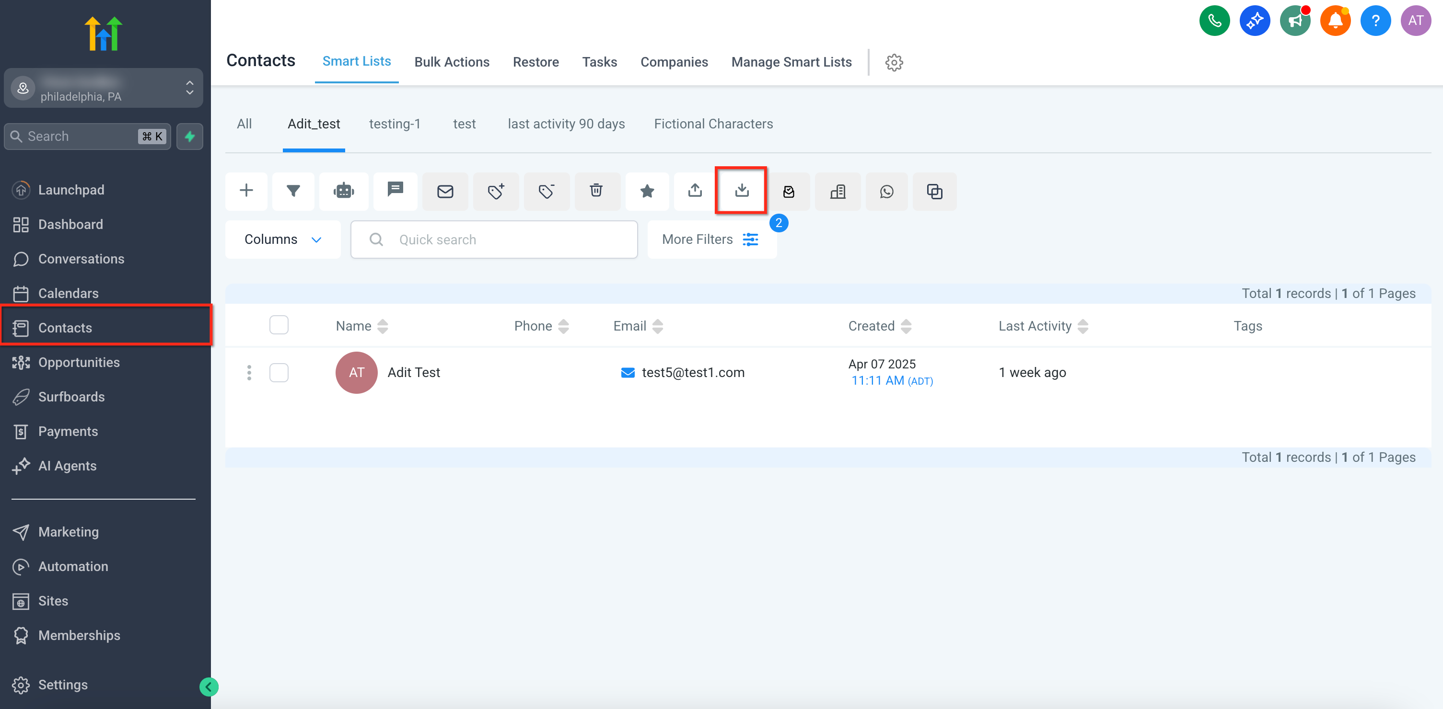This screenshot has width=1443, height=709.
Task: Check the Adit Test row checkbox
Action: 279,373
